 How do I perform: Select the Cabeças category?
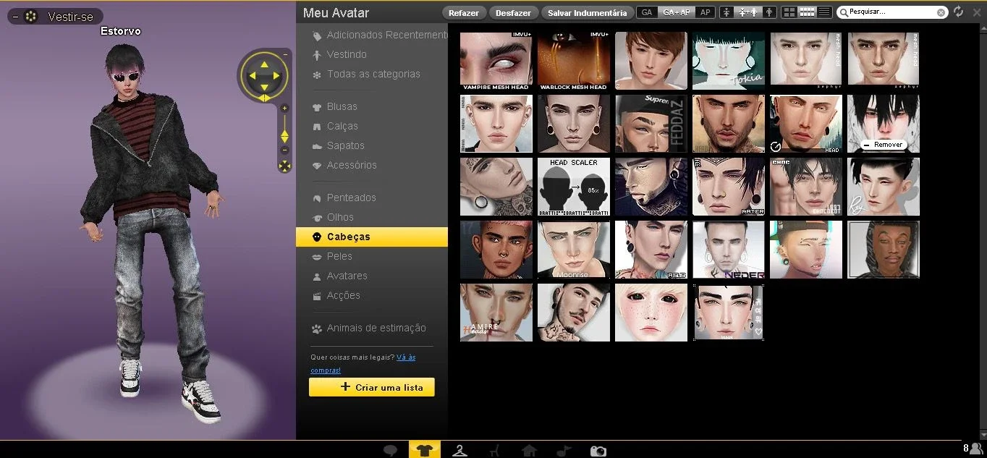(372, 237)
